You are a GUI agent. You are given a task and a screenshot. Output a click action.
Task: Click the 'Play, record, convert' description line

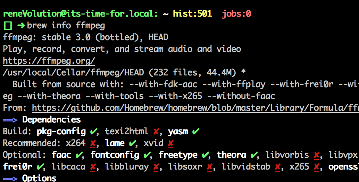click(x=122, y=49)
